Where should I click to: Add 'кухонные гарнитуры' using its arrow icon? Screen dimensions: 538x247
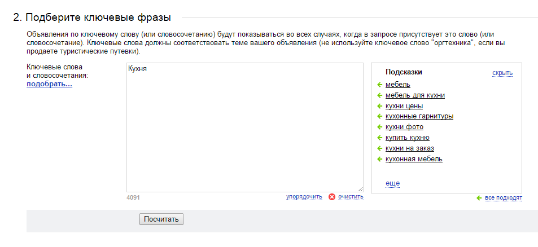pyautogui.click(x=380, y=117)
